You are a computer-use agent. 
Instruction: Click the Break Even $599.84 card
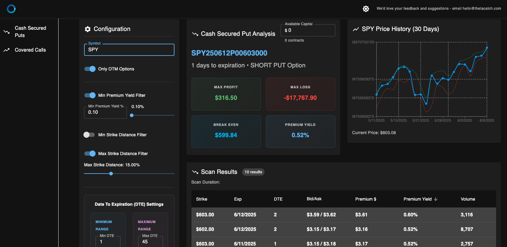[226, 131]
